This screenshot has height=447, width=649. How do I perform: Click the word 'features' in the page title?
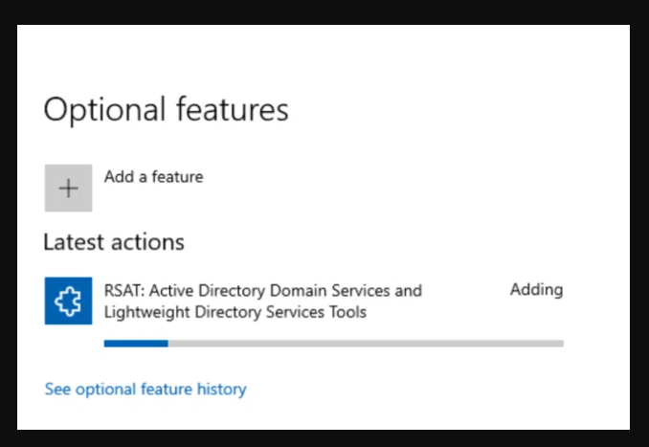coord(232,110)
